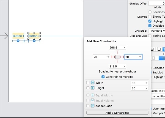This screenshot has width=165, height=118.
Task: Open the top spacing 298.5 dropdown
Action: click(124, 48)
